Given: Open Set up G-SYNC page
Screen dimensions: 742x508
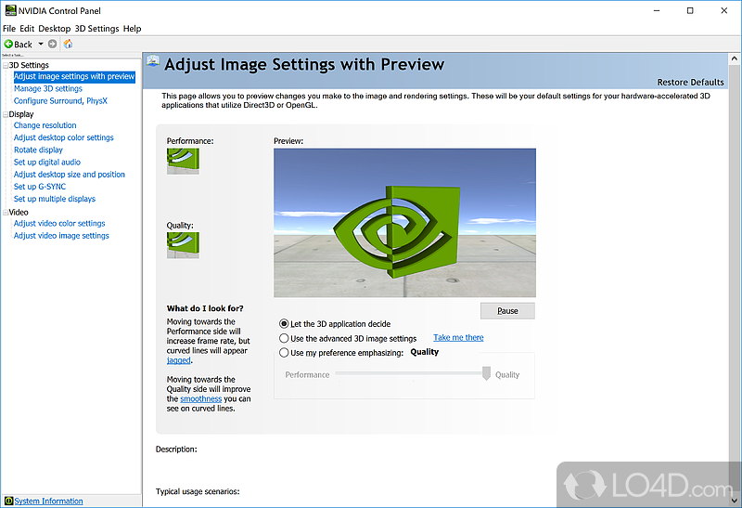Looking at the screenshot, I should click(40, 187).
